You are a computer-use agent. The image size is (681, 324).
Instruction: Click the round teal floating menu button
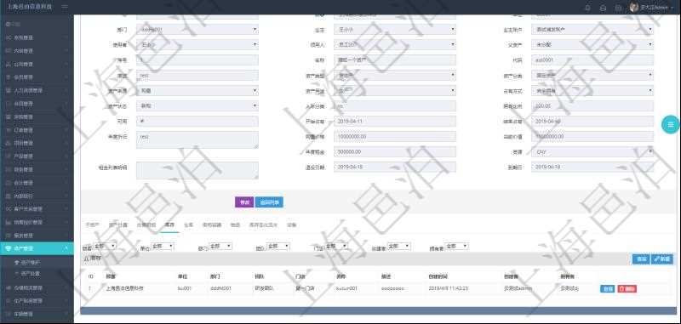click(670, 124)
